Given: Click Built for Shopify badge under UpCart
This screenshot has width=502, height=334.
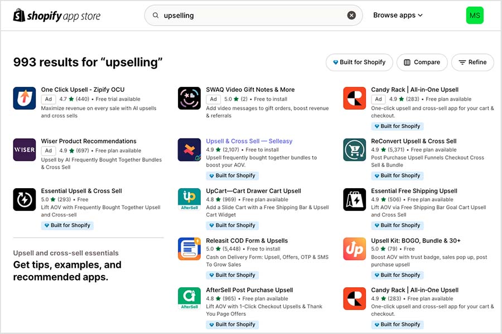Looking at the screenshot, I should (x=233, y=225).
